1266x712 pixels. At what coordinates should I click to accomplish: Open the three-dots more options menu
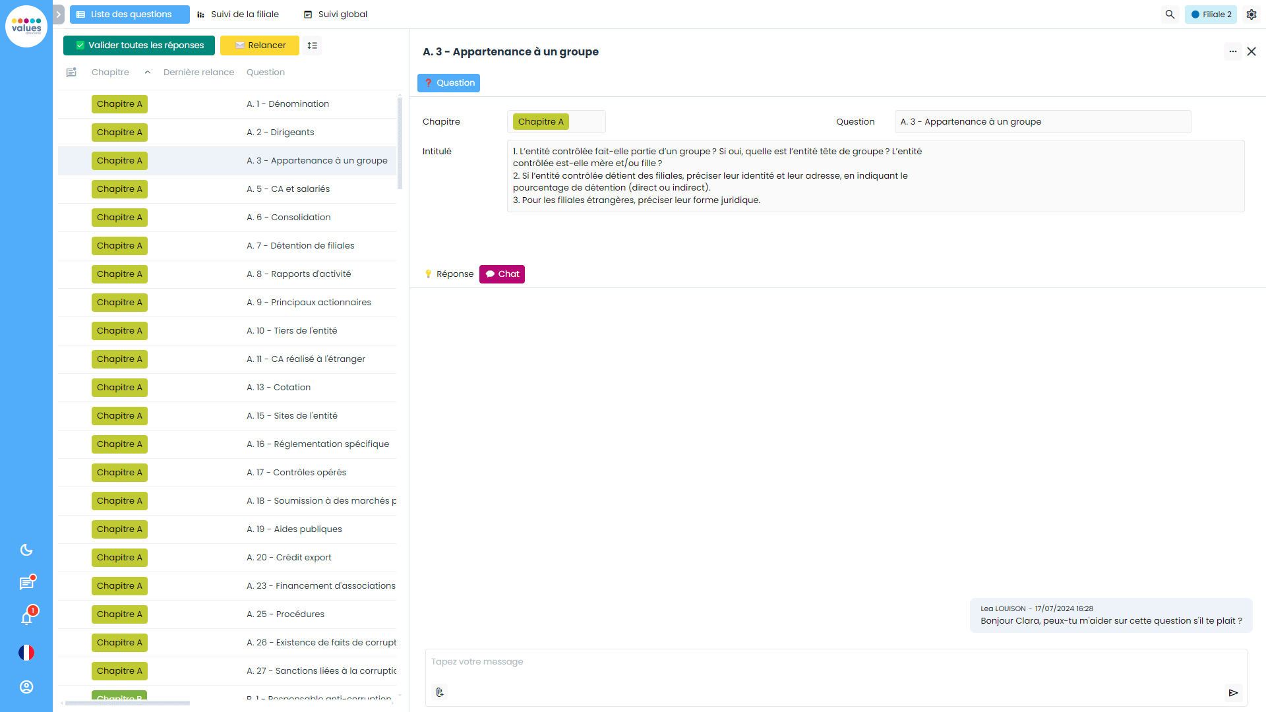(1233, 51)
